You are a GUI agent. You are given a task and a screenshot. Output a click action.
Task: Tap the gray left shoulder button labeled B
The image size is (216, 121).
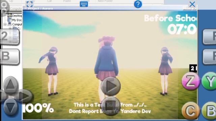coord(9,57)
